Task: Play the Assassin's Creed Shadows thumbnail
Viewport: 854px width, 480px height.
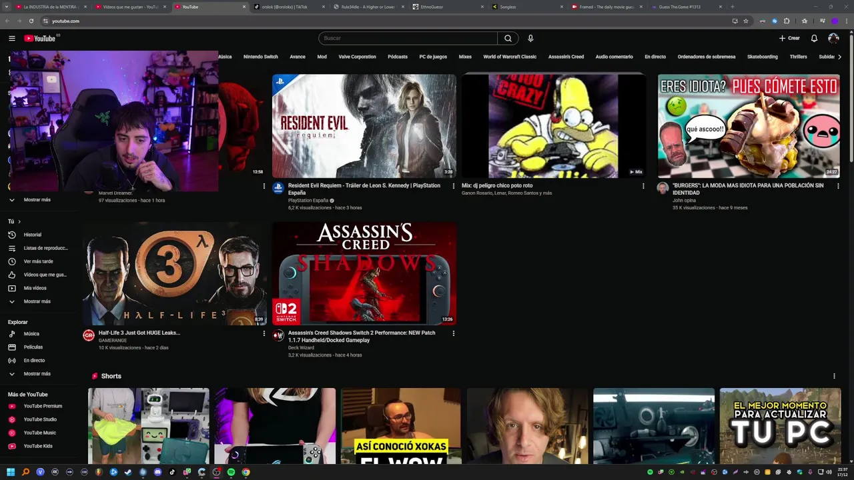Action: (x=364, y=273)
